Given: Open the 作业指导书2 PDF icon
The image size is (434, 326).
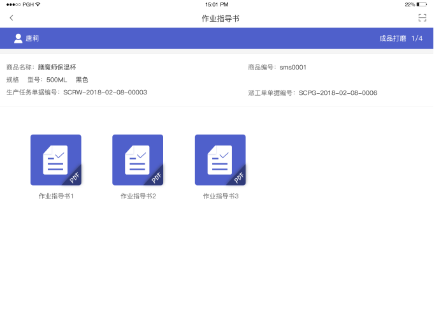Looking at the screenshot, I should coord(138,160).
